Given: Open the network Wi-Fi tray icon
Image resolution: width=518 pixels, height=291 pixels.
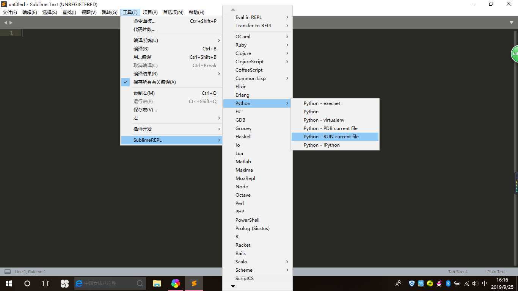Looking at the screenshot, I should click(467, 283).
